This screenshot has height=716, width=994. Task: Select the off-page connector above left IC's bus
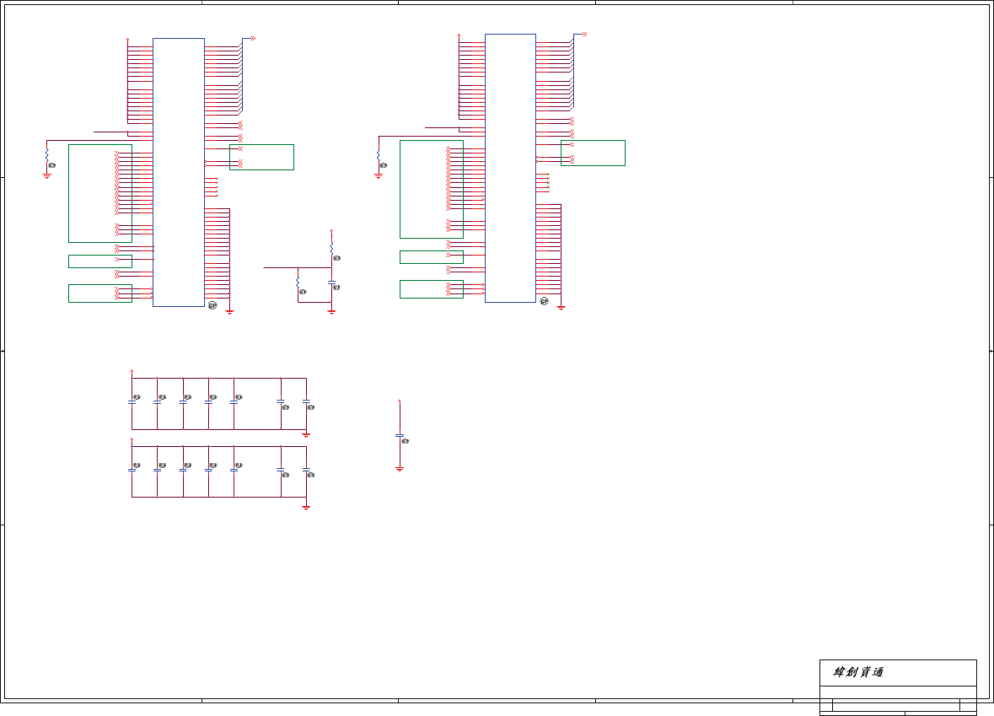(253, 39)
